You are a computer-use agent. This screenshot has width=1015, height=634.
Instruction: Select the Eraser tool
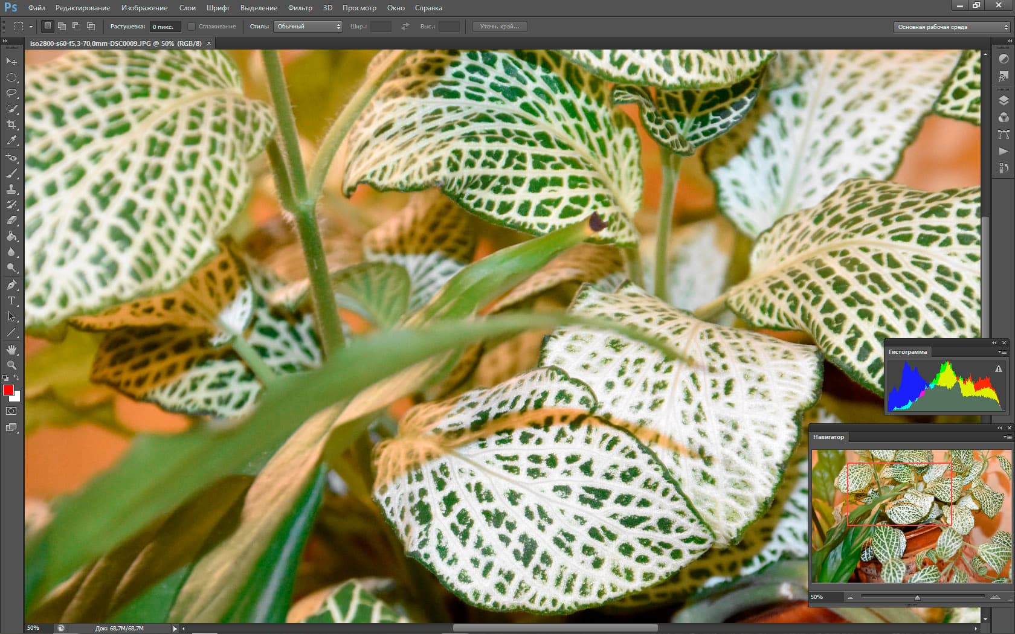pyautogui.click(x=11, y=220)
